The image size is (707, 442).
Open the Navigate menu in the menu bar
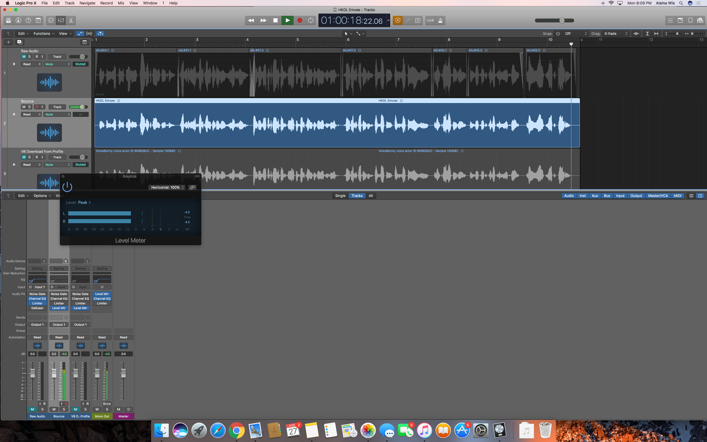[x=87, y=3]
